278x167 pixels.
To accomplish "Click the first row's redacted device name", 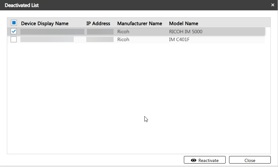I will (52, 32).
